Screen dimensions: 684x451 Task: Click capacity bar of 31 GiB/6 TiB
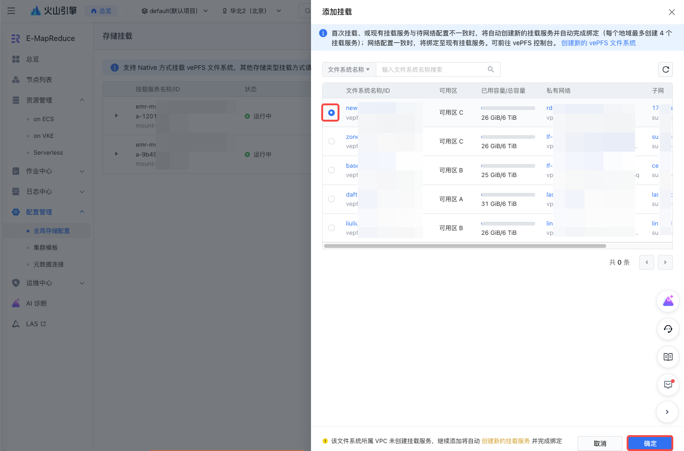point(508,195)
